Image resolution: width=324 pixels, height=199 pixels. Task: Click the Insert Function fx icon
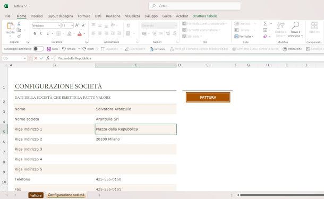coord(48,58)
